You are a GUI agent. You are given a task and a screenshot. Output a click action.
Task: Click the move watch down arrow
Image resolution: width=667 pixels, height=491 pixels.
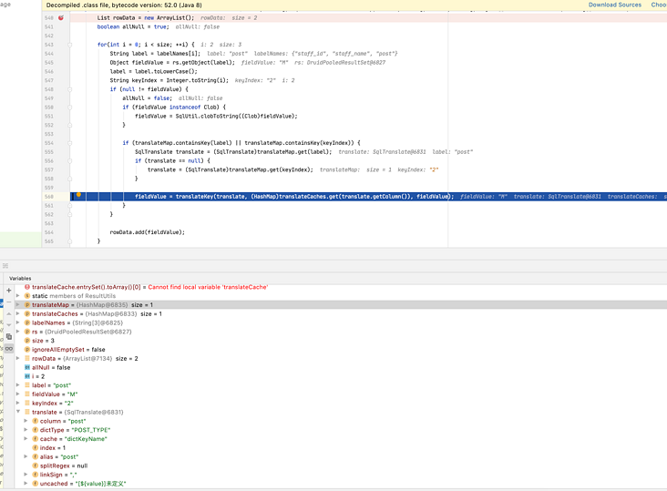(9, 324)
